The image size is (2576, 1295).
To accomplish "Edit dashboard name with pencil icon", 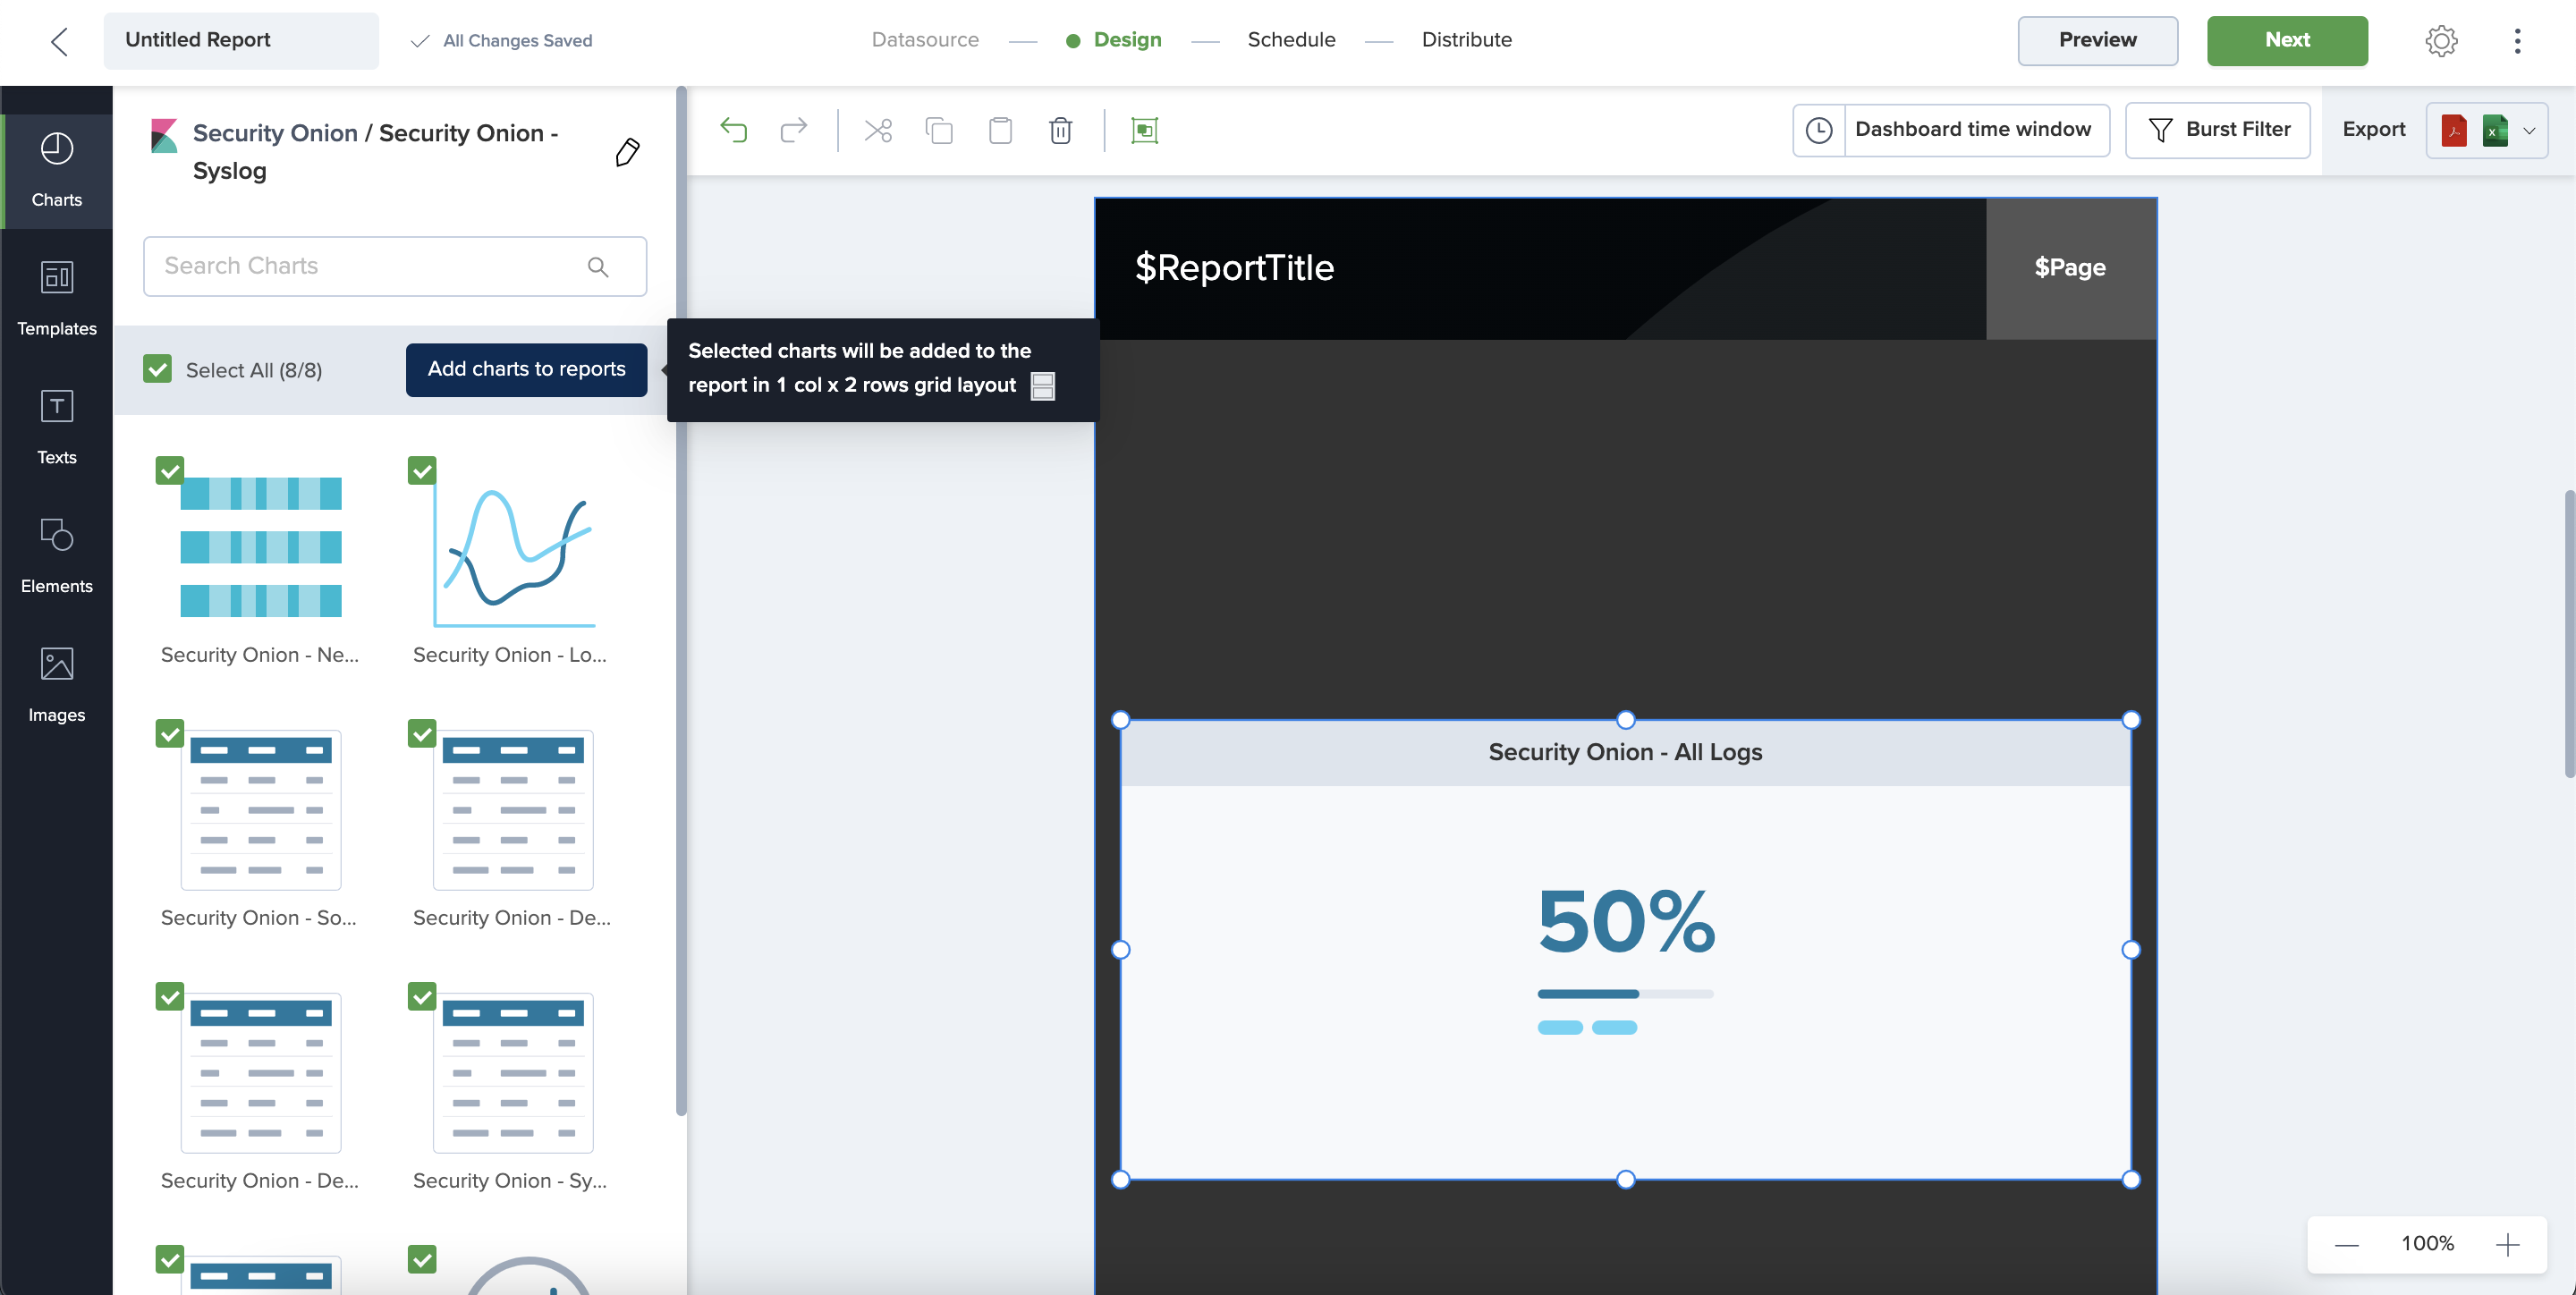I will [627, 152].
